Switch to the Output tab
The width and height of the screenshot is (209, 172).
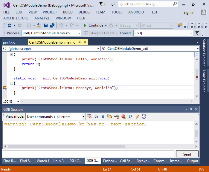193,161
